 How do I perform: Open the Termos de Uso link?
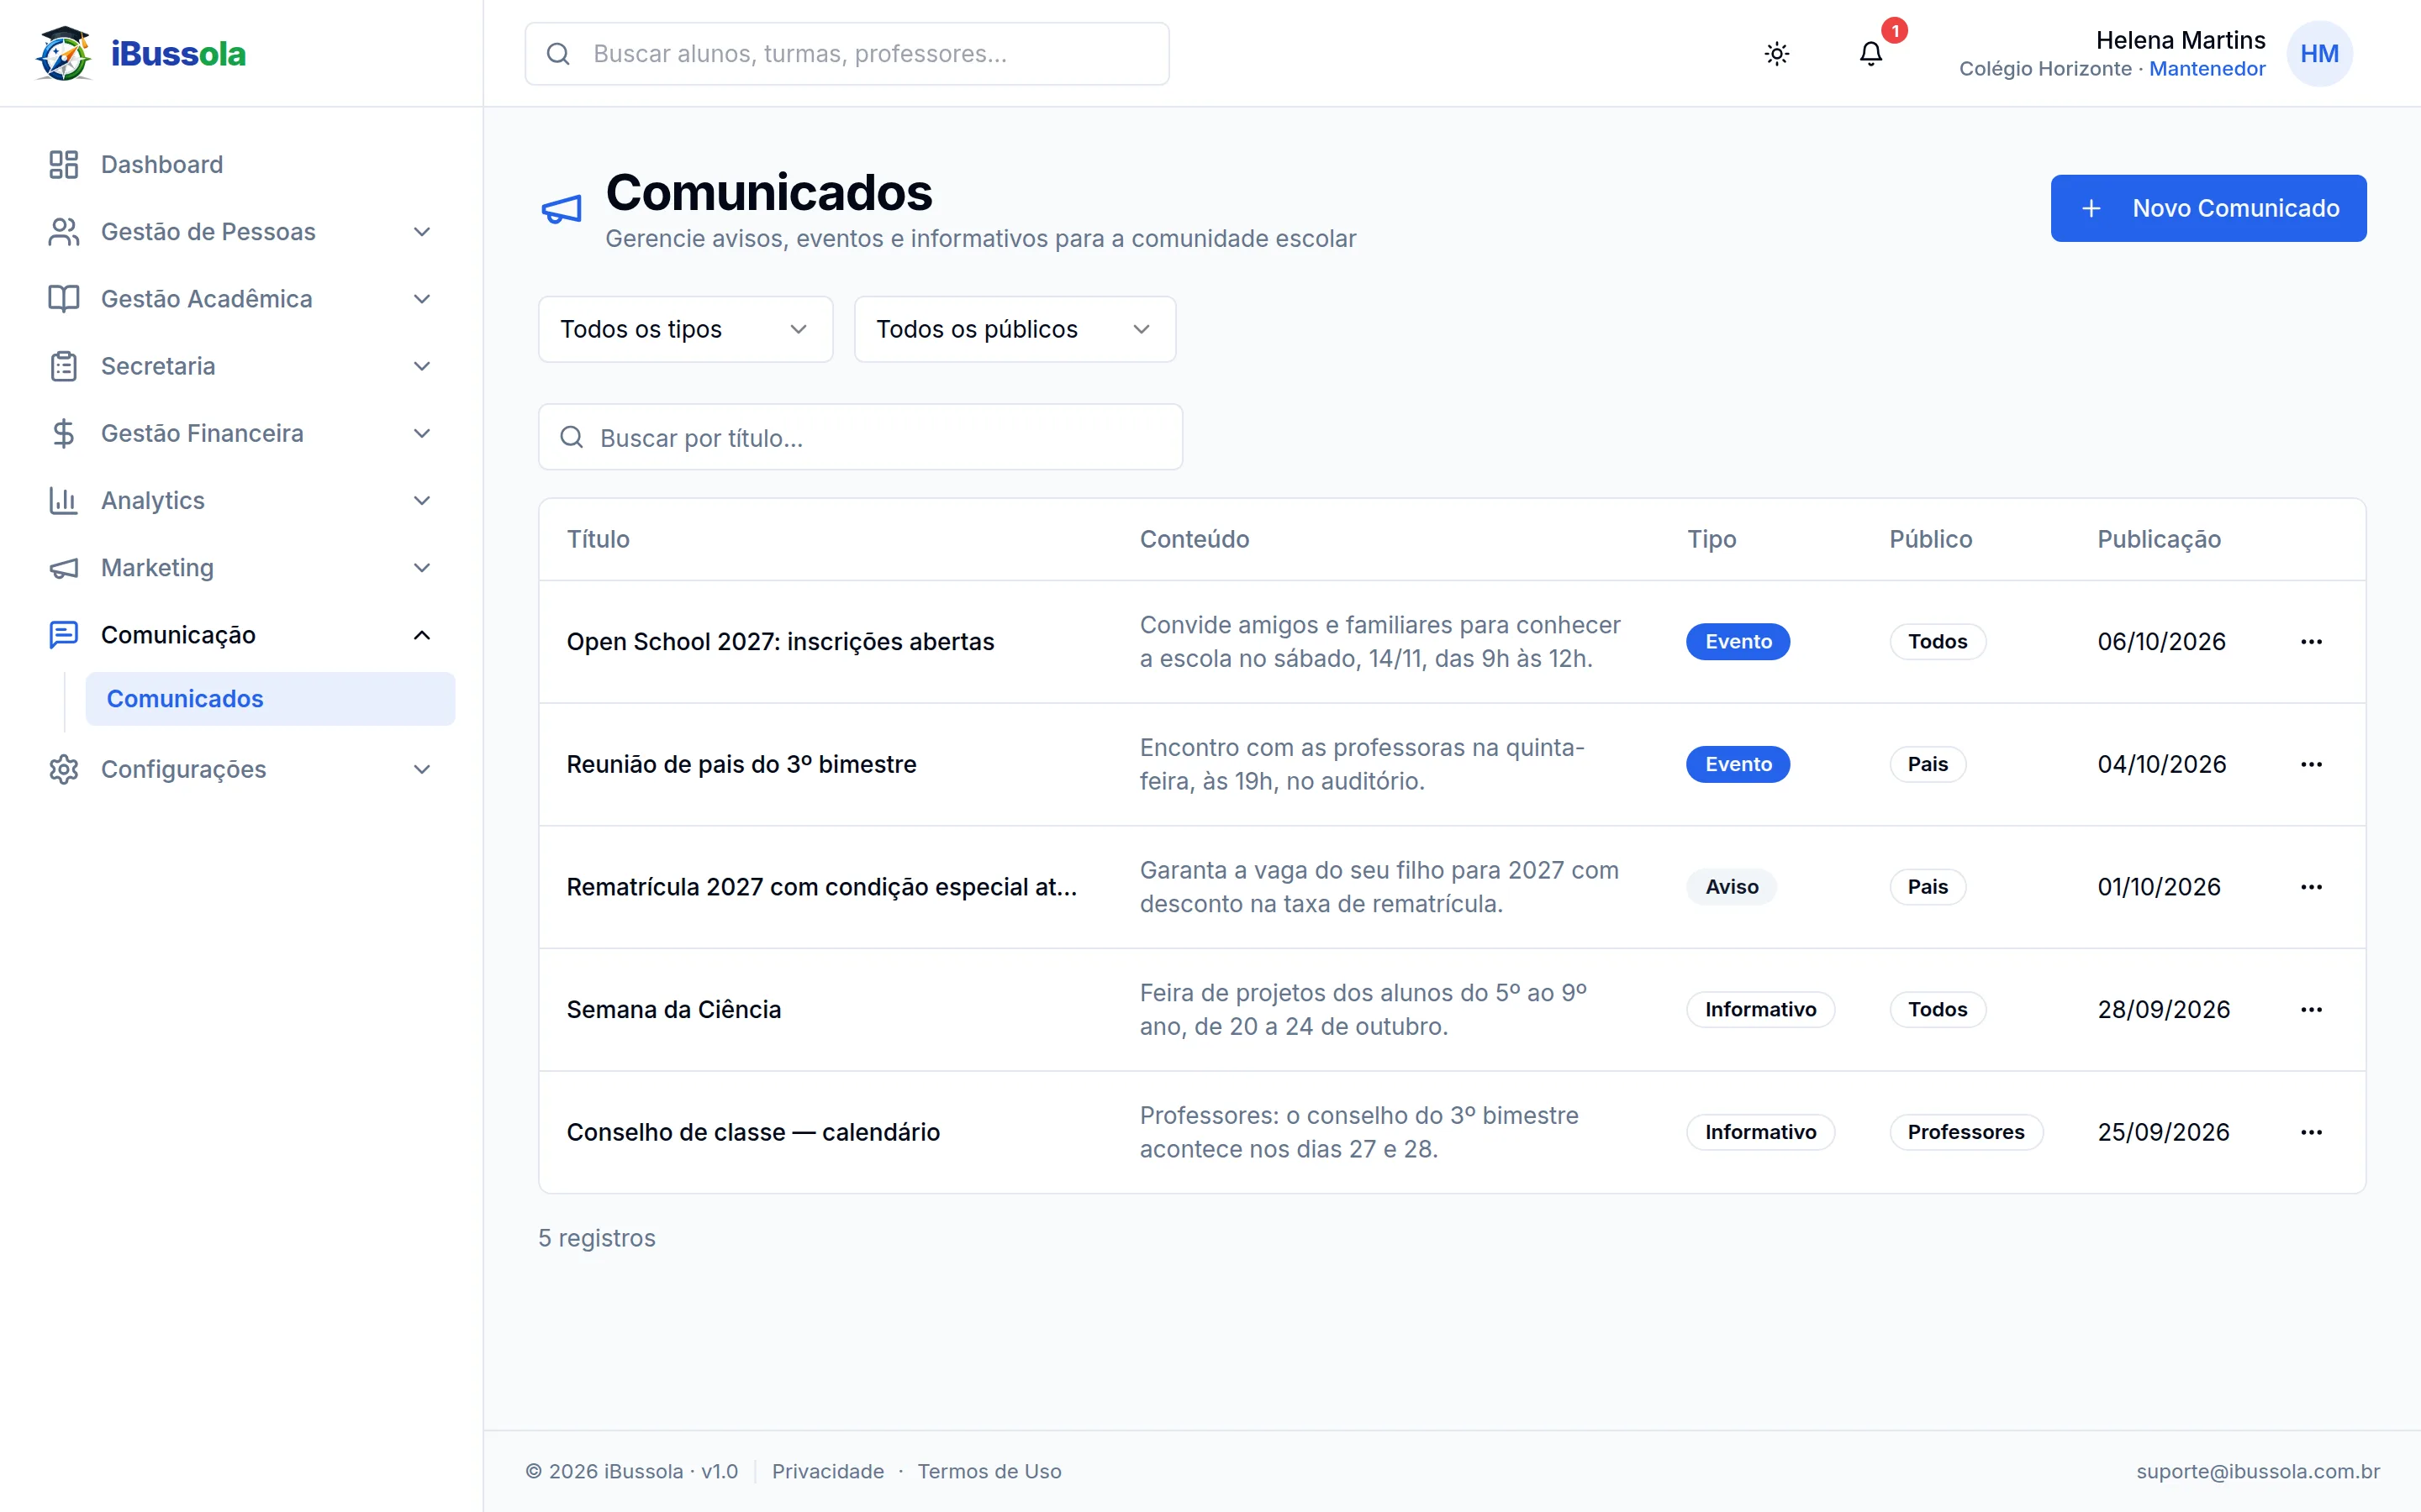[989, 1471]
